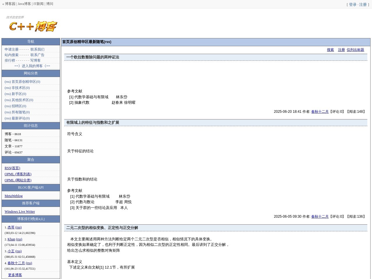Open the RSS feed for 新手区
The image size is (372, 279).
7,94
